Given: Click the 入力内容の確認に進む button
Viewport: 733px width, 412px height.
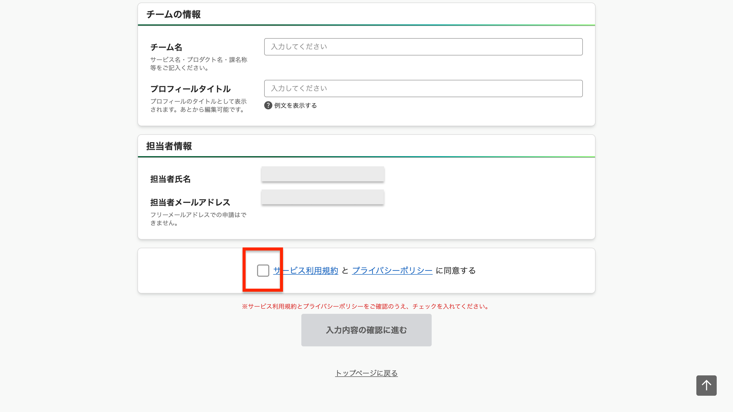Looking at the screenshot, I should (x=366, y=330).
